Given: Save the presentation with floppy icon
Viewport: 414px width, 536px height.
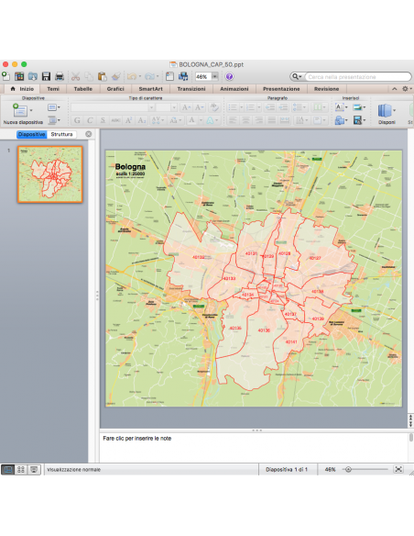Looking at the screenshot, I should 46,76.
